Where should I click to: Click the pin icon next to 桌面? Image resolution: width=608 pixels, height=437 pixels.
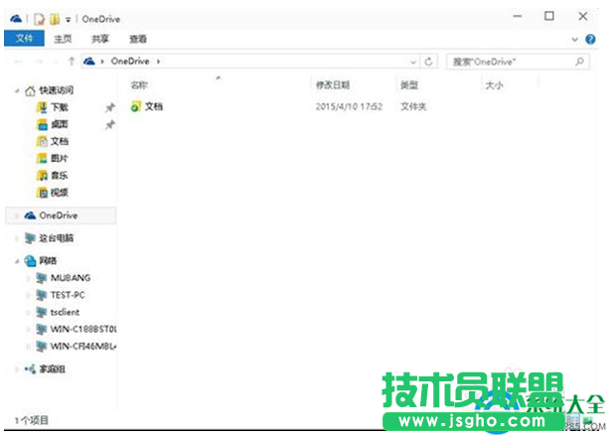[x=110, y=124]
